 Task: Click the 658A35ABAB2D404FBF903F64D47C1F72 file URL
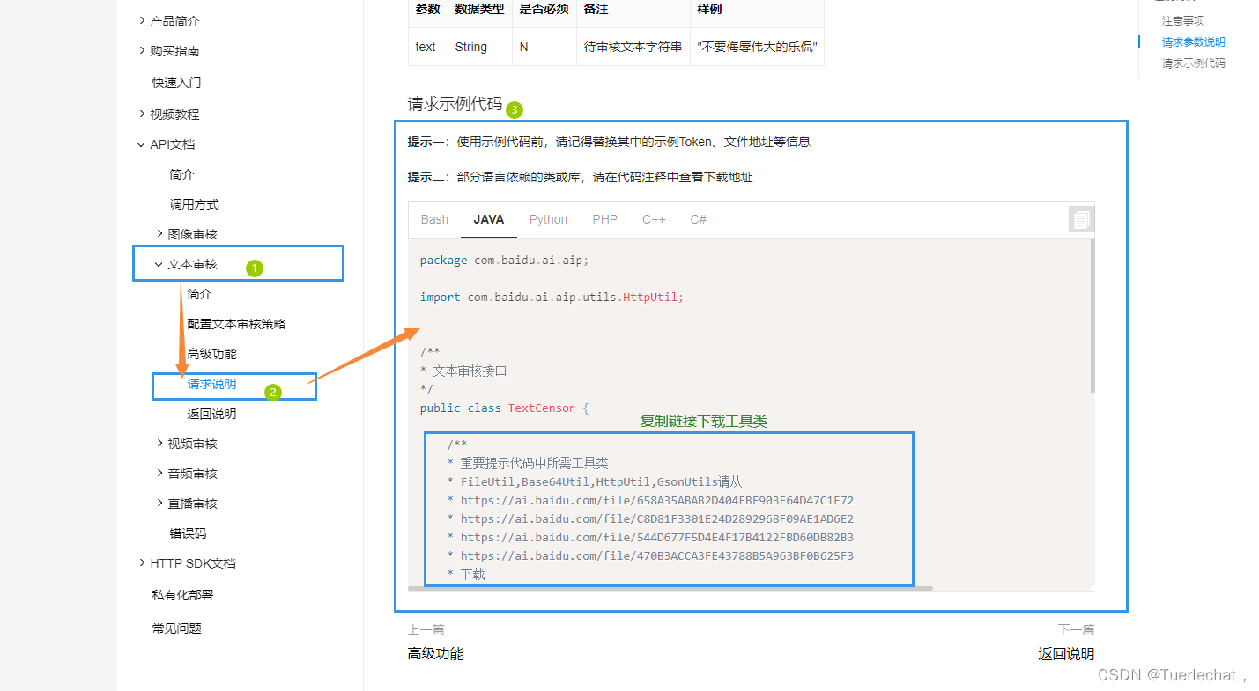point(657,500)
